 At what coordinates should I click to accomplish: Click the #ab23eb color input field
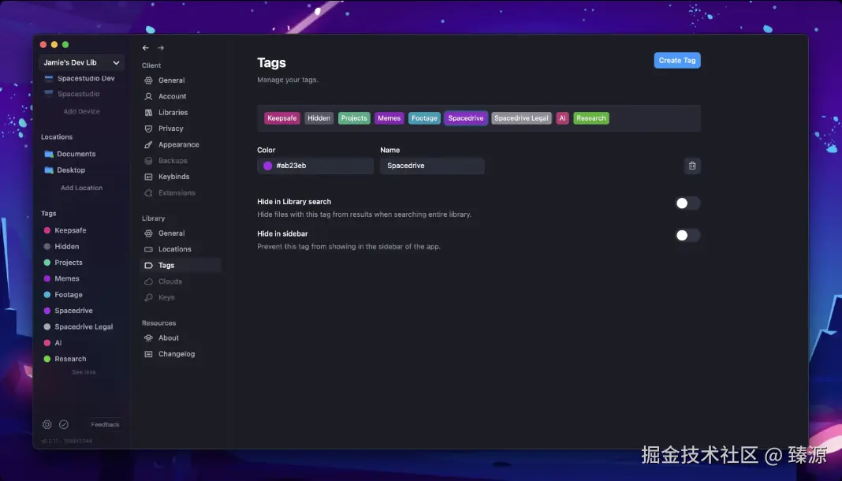(x=315, y=166)
